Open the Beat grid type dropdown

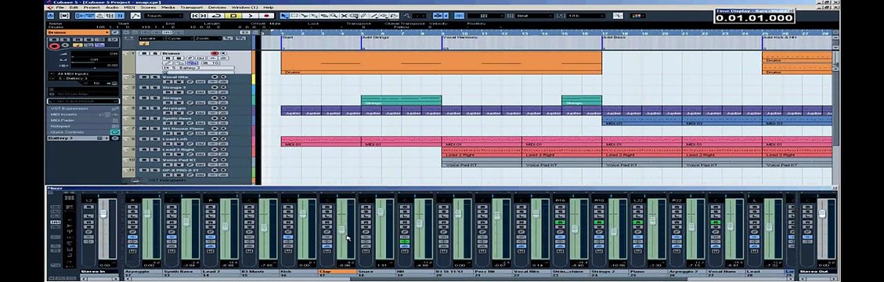click(x=535, y=16)
